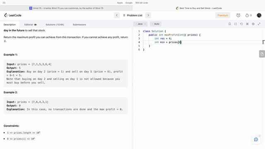Click the list icon beside Problem List
Screen dimensions: 265x149
124,15
